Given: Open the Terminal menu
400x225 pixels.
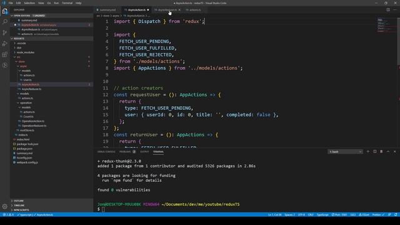Looking at the screenshot, I should click(x=67, y=3).
